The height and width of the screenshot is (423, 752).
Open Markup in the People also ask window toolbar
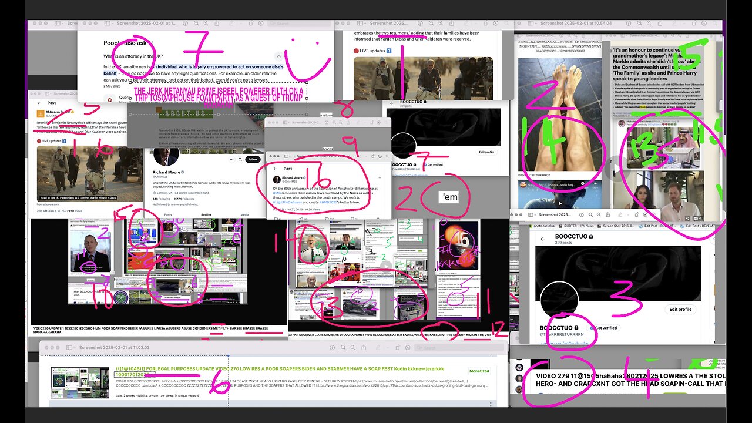click(x=261, y=23)
